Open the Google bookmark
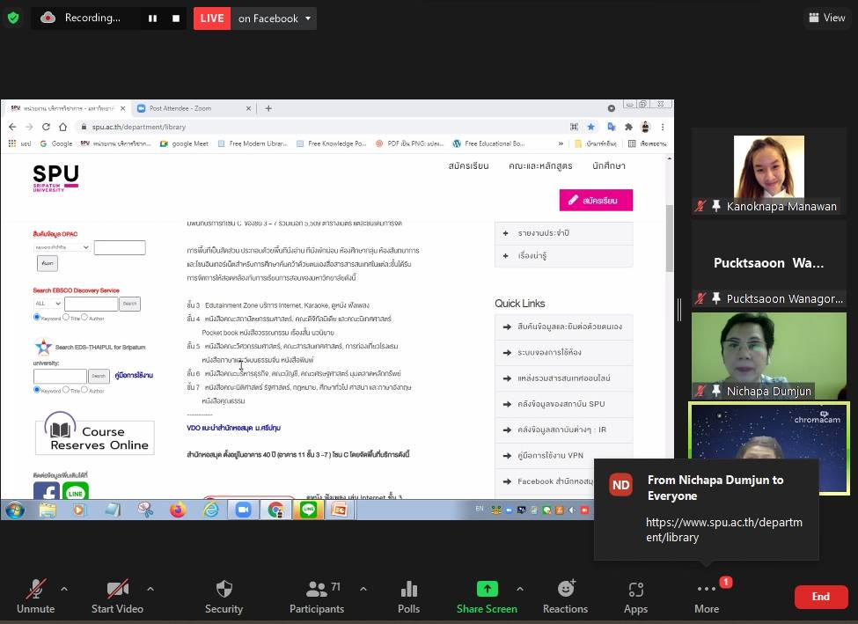The image size is (858, 624). pos(55,144)
